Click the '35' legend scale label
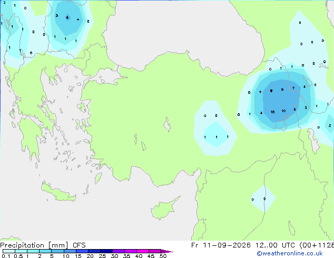 coord(126,256)
